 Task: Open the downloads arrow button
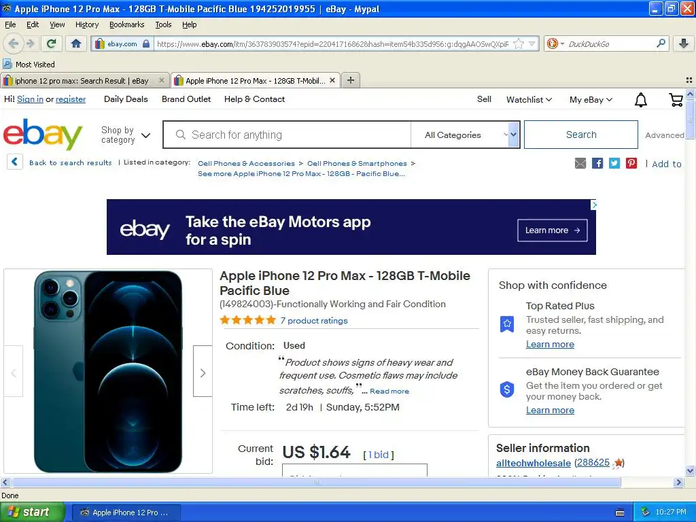coord(684,43)
